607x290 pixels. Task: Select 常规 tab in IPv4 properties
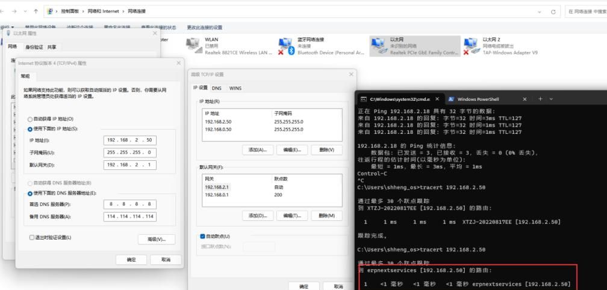click(x=25, y=76)
